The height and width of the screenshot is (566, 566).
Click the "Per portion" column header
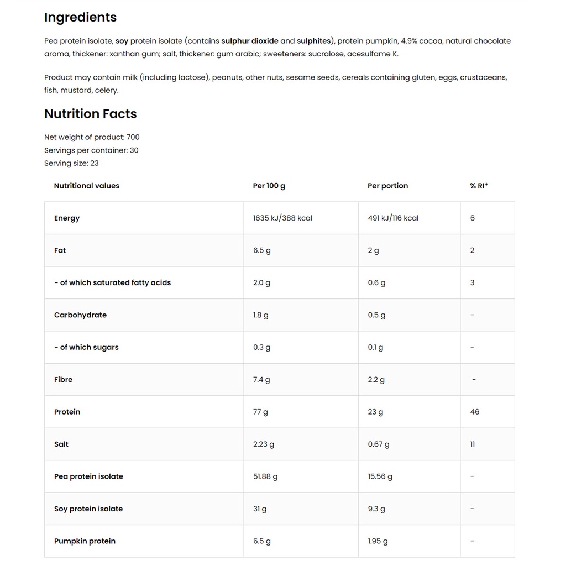pyautogui.click(x=387, y=186)
